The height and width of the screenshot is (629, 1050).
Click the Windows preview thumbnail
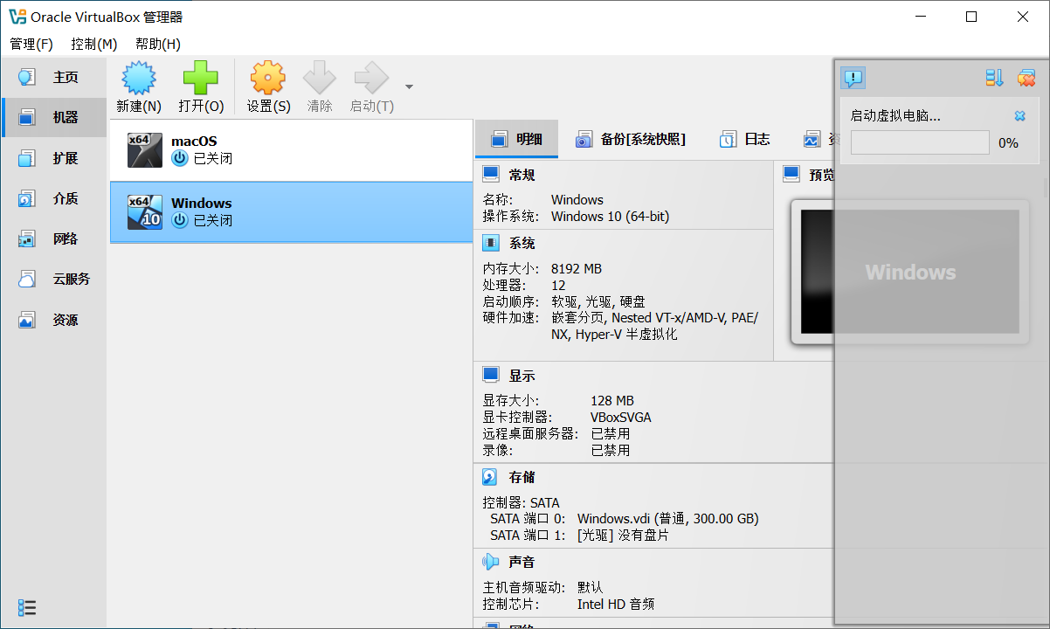(909, 272)
